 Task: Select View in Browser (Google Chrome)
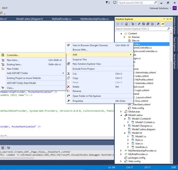pos(90,45)
